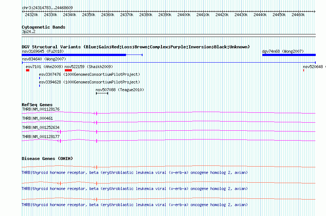Open esv3394628 variant label

click(89, 82)
